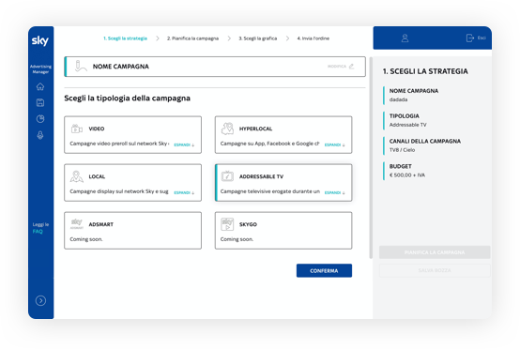Viewport: 520px width, 349px height.
Task: Select the Local campaign type title
Action: [x=97, y=176]
